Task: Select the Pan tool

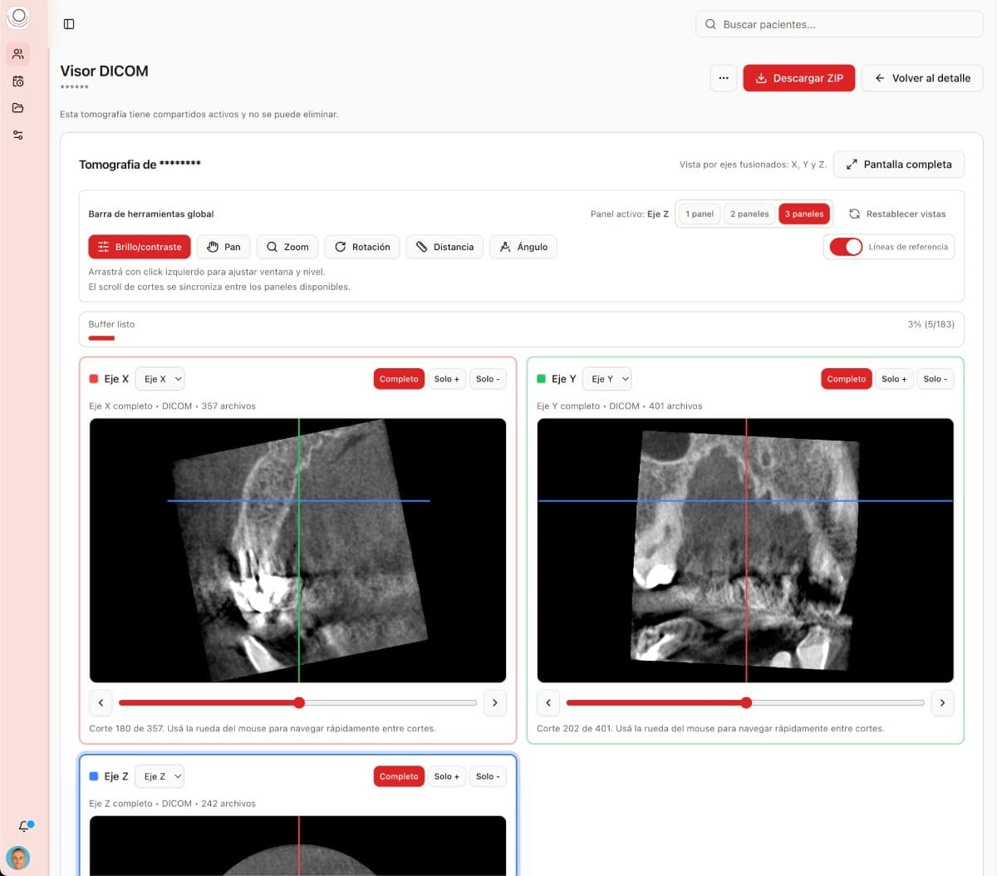Action: tap(223, 246)
